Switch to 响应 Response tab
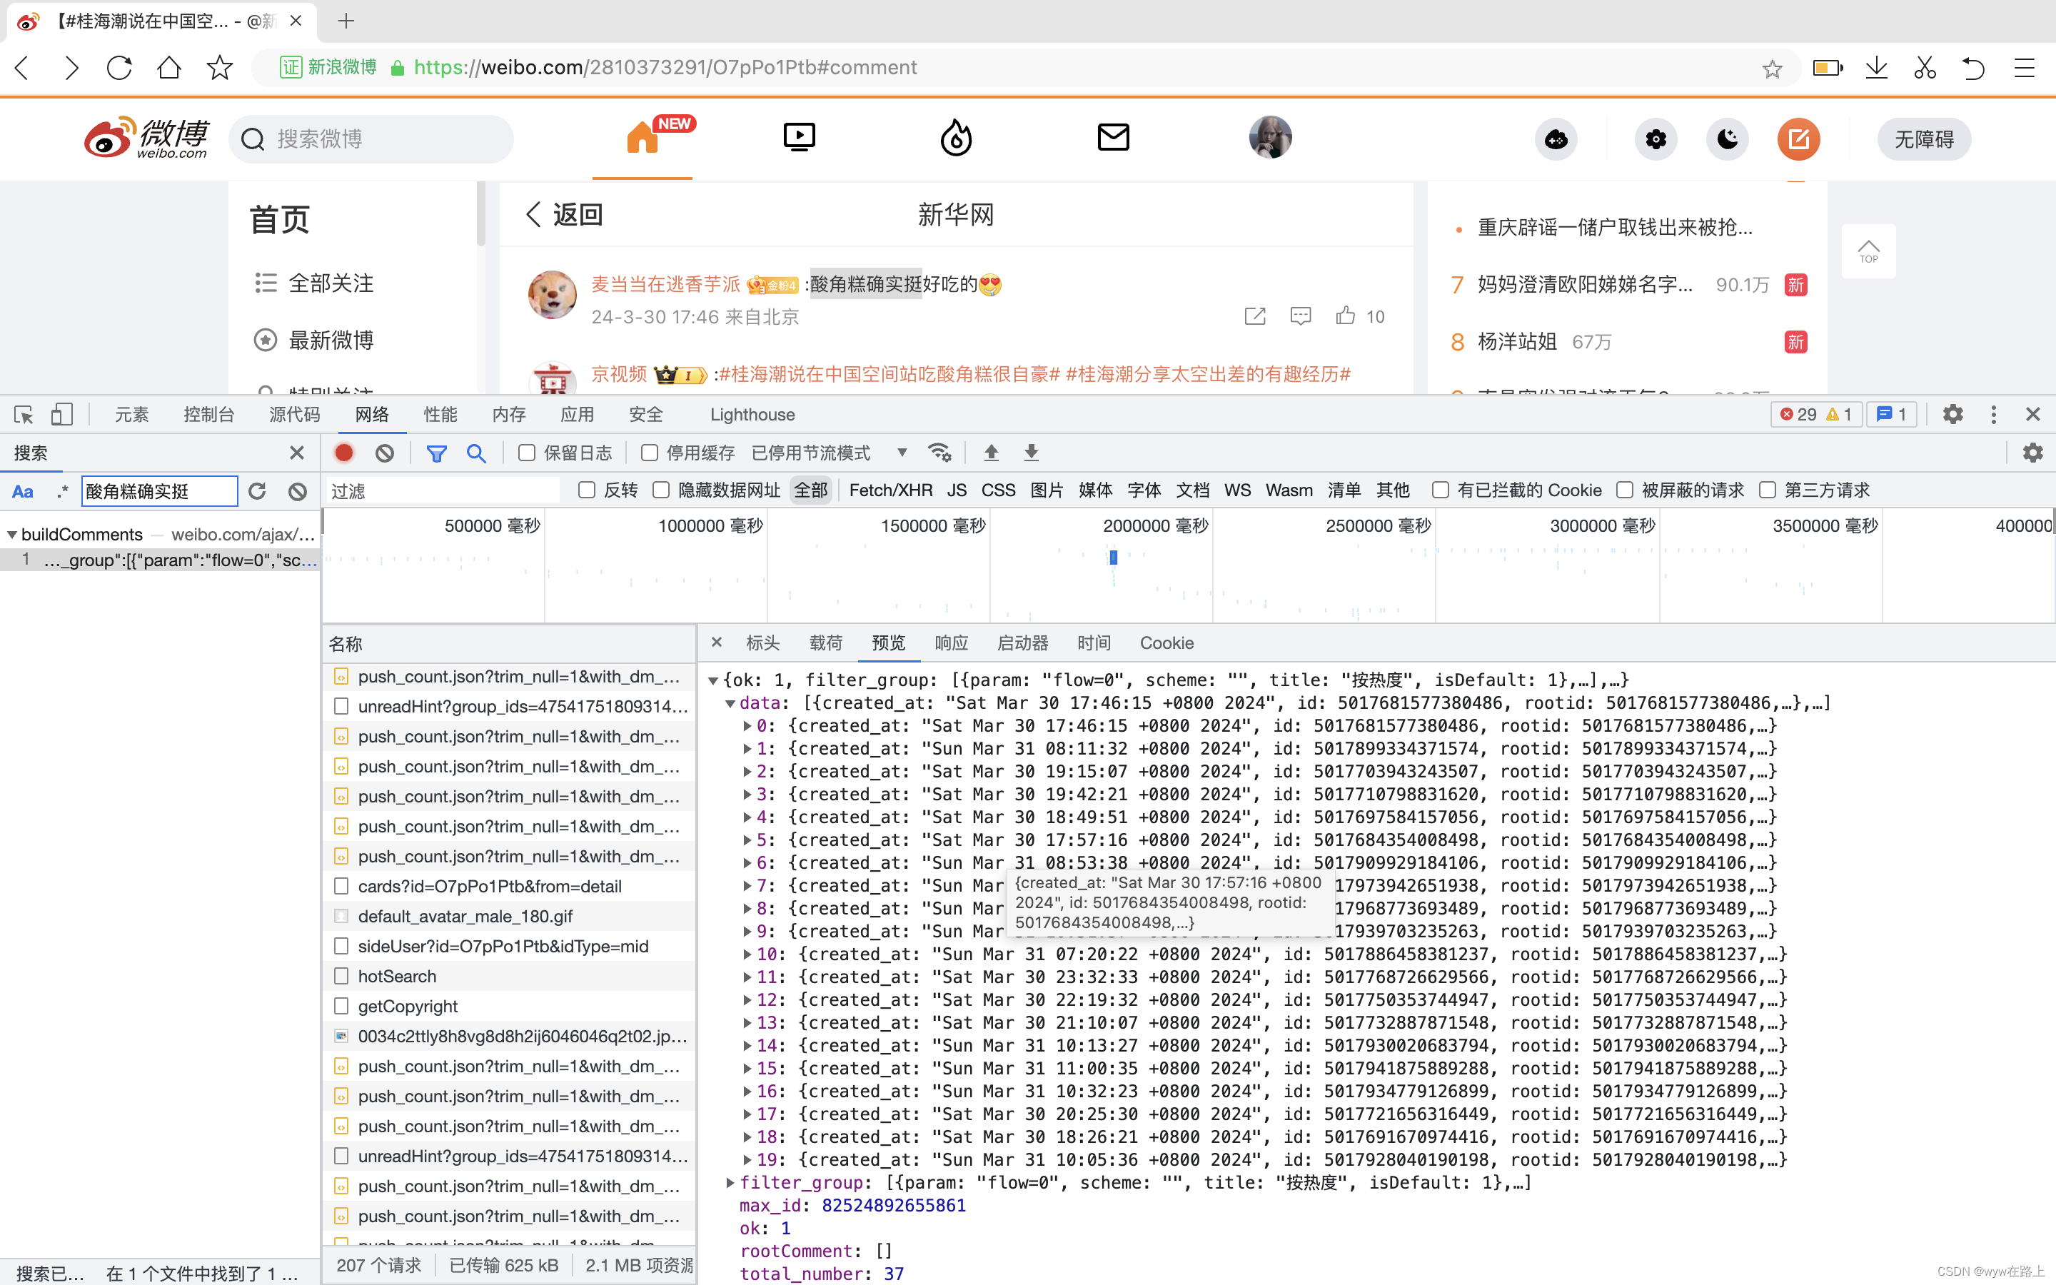The width and height of the screenshot is (2056, 1285). (x=951, y=643)
